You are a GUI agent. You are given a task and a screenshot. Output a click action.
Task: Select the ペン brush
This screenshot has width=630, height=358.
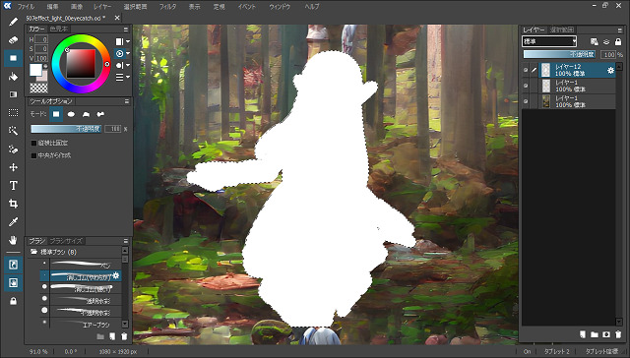click(x=81, y=265)
